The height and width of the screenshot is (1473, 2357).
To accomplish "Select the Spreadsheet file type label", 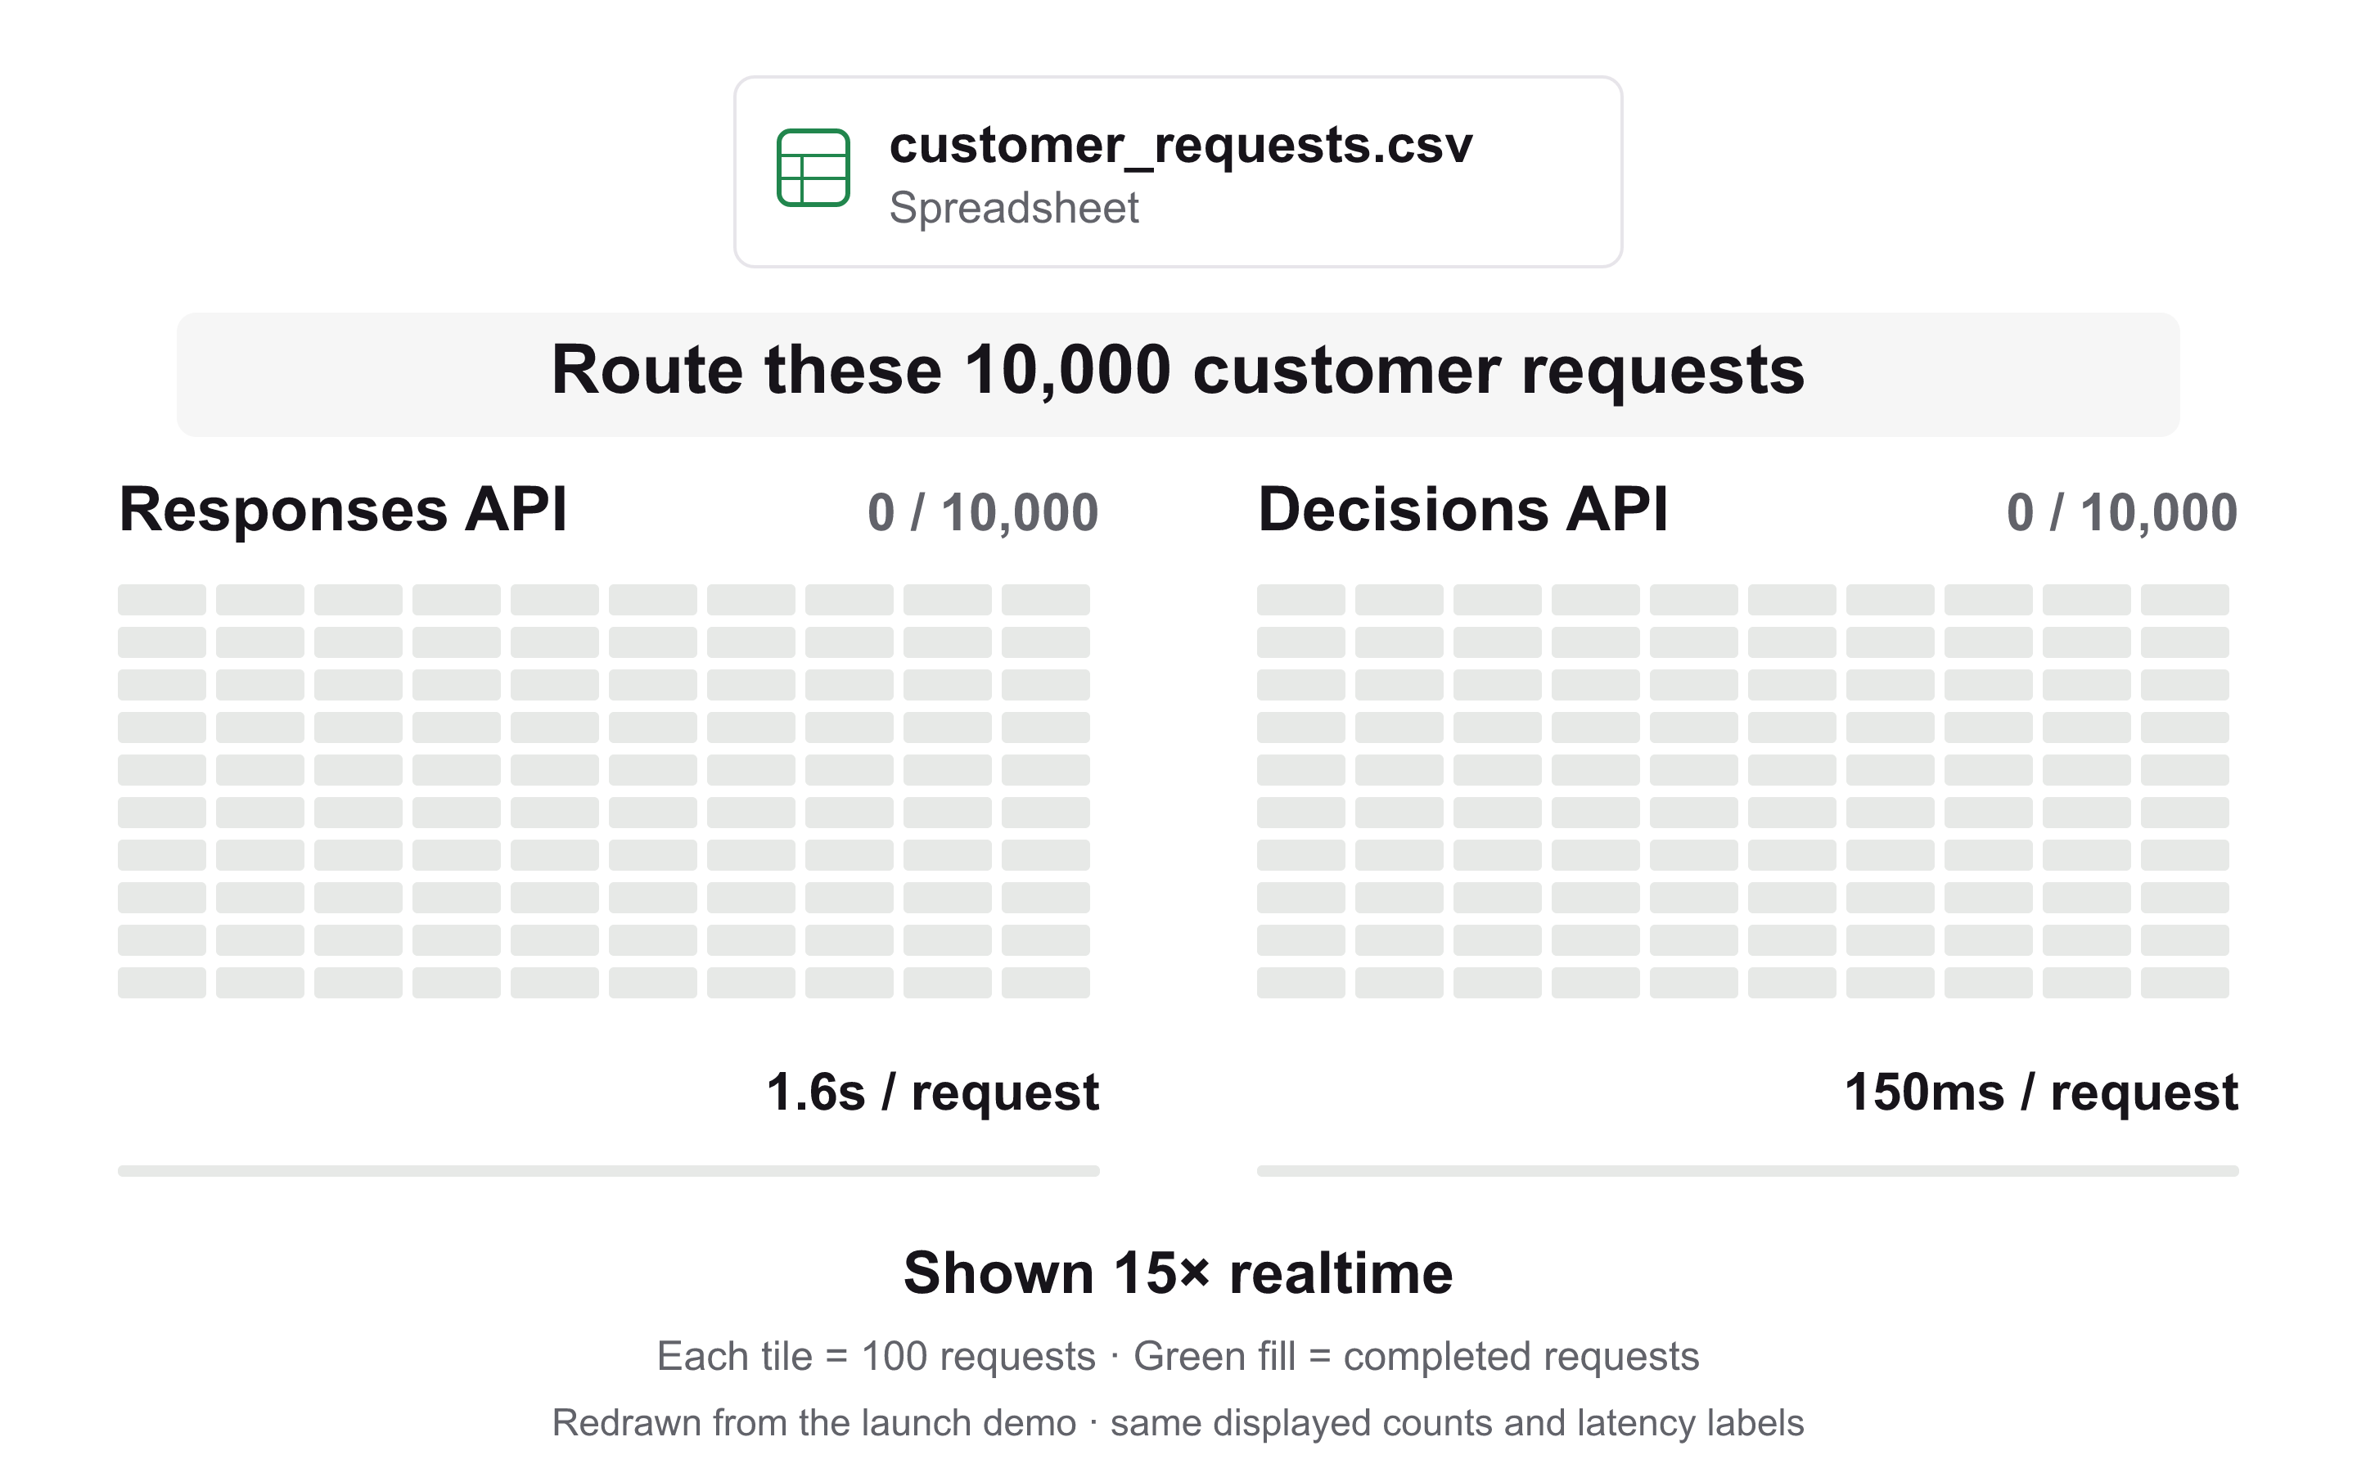I will tap(1014, 209).
